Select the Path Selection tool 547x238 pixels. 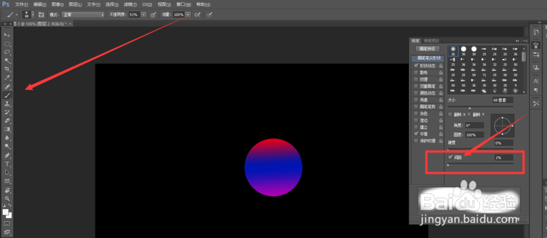pyautogui.click(x=7, y=172)
